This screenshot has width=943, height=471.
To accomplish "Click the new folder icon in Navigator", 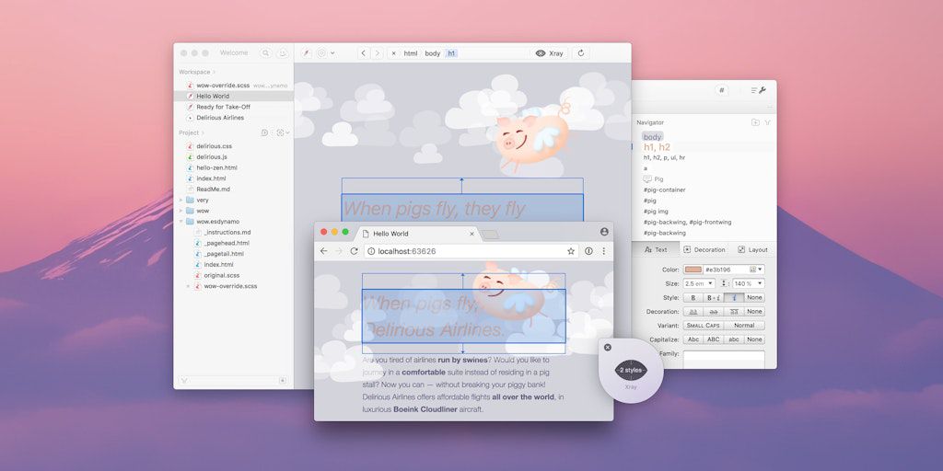I will [x=755, y=122].
